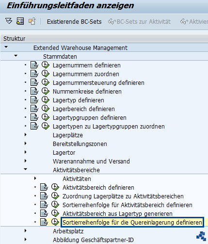Viewport: 208px width, 244px height.
Task: Select the Lagertor folder label
Action: pyautogui.click(x=64, y=153)
